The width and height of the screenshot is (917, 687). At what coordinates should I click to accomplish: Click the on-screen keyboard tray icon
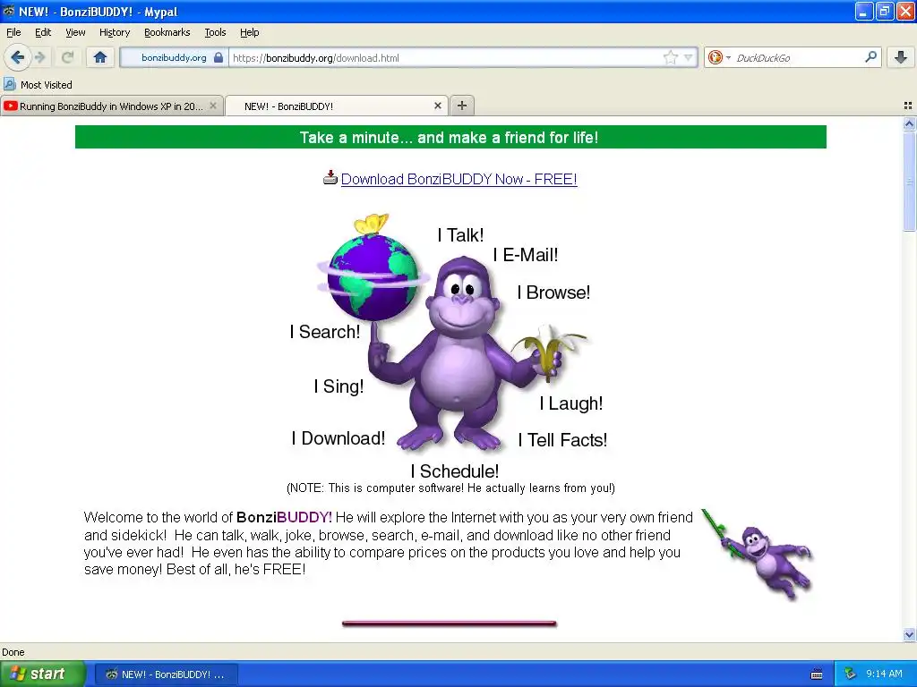(817, 674)
